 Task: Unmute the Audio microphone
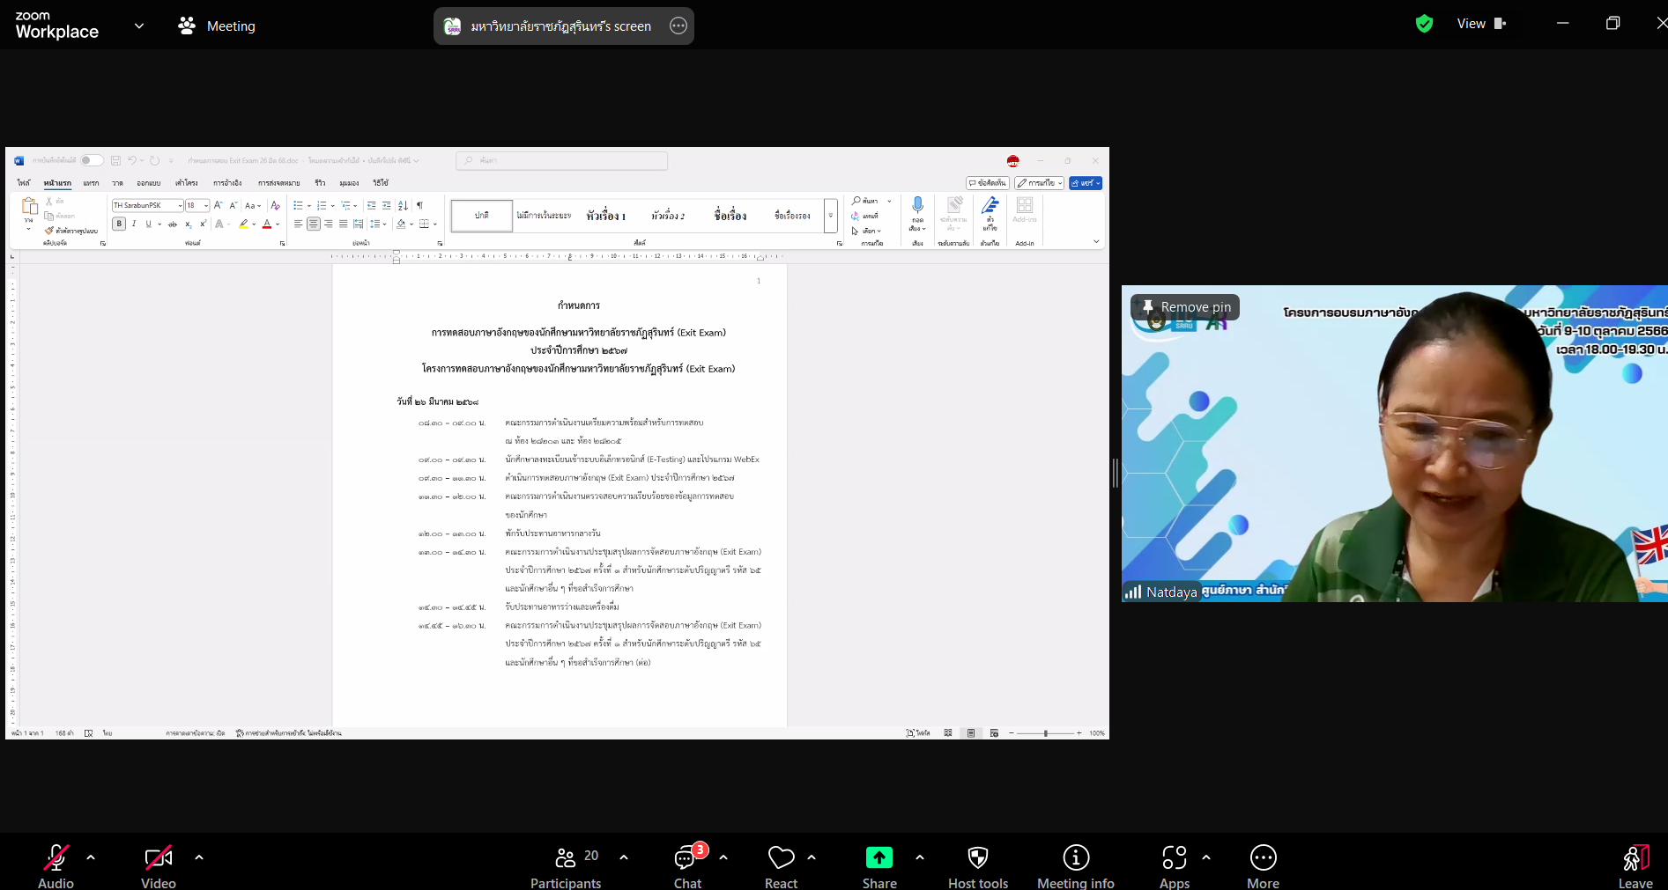point(56,857)
